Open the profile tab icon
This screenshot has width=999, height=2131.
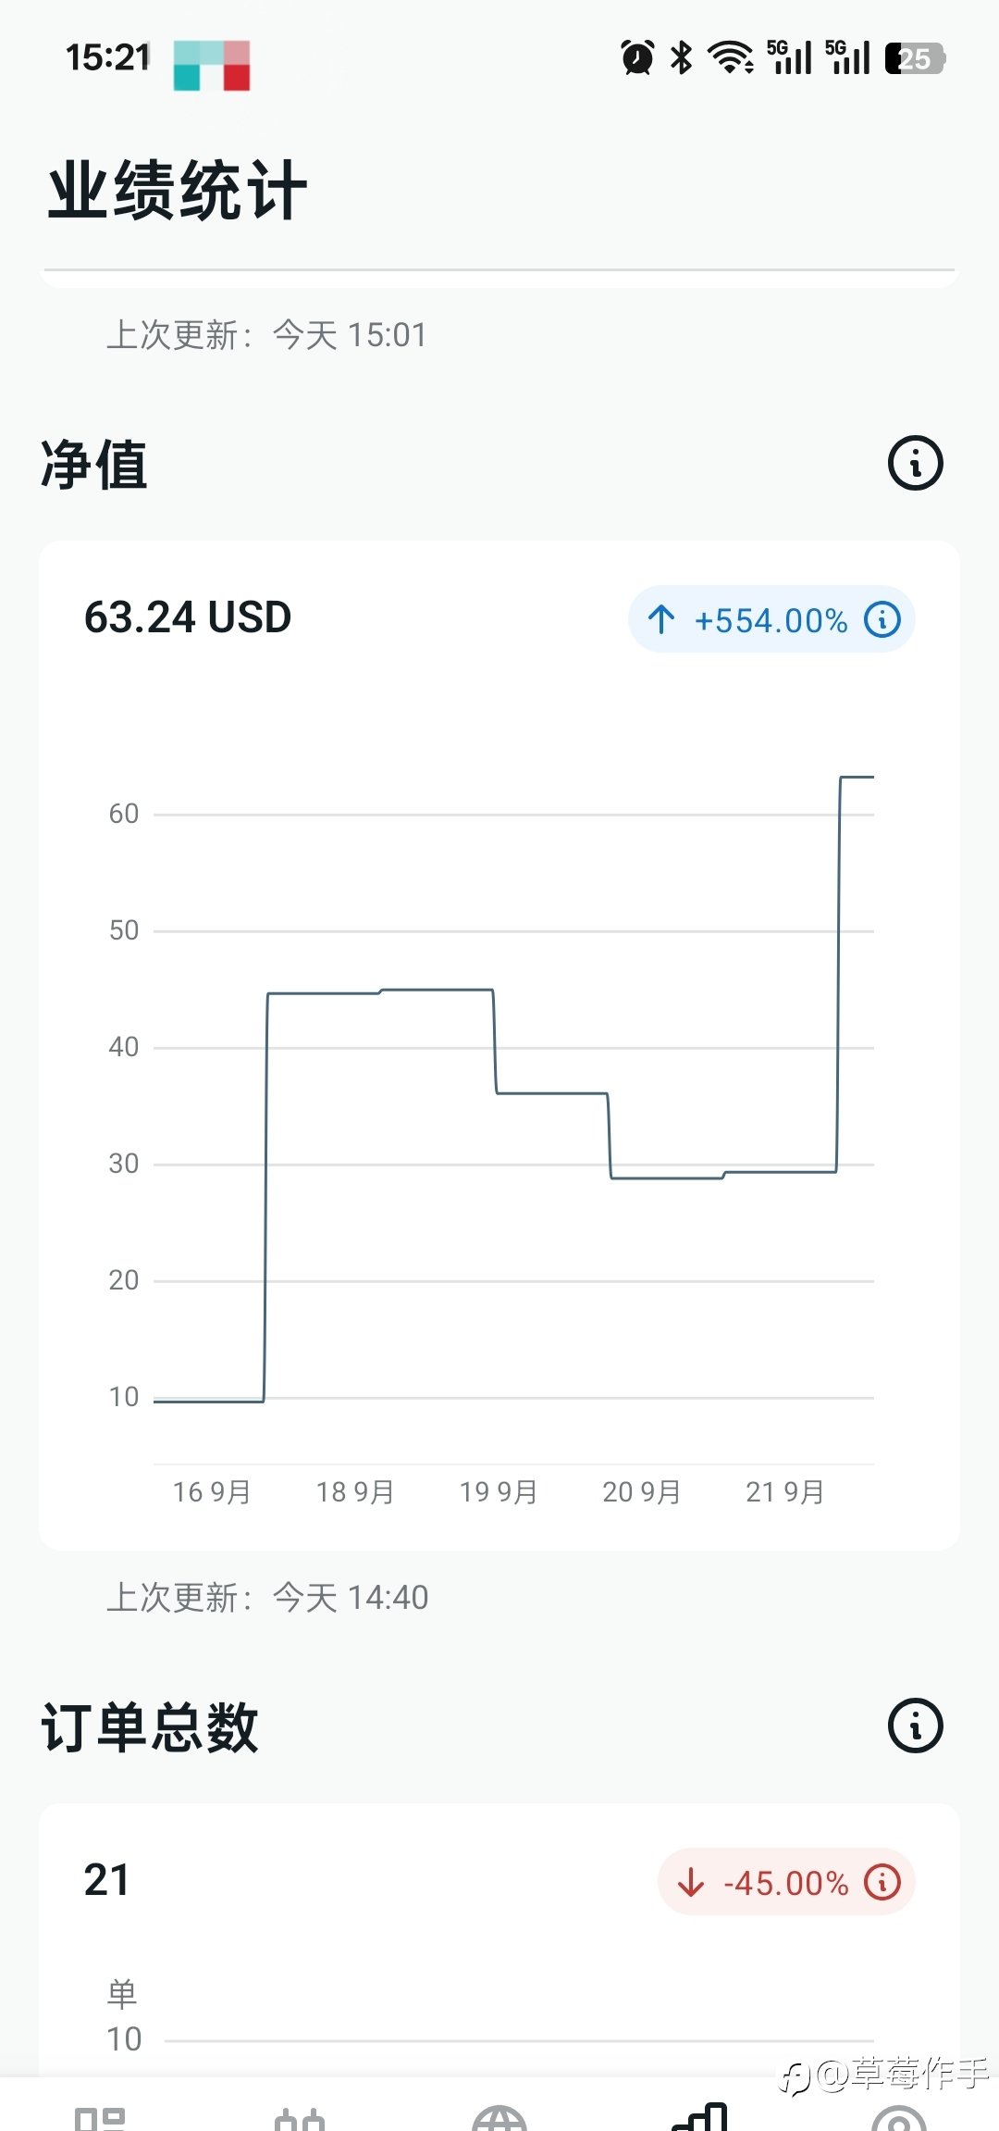point(899,2118)
